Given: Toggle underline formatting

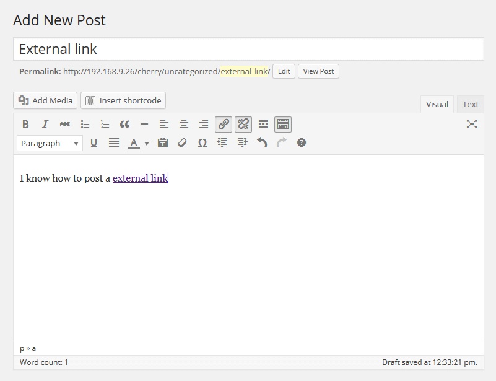Looking at the screenshot, I should [94, 142].
